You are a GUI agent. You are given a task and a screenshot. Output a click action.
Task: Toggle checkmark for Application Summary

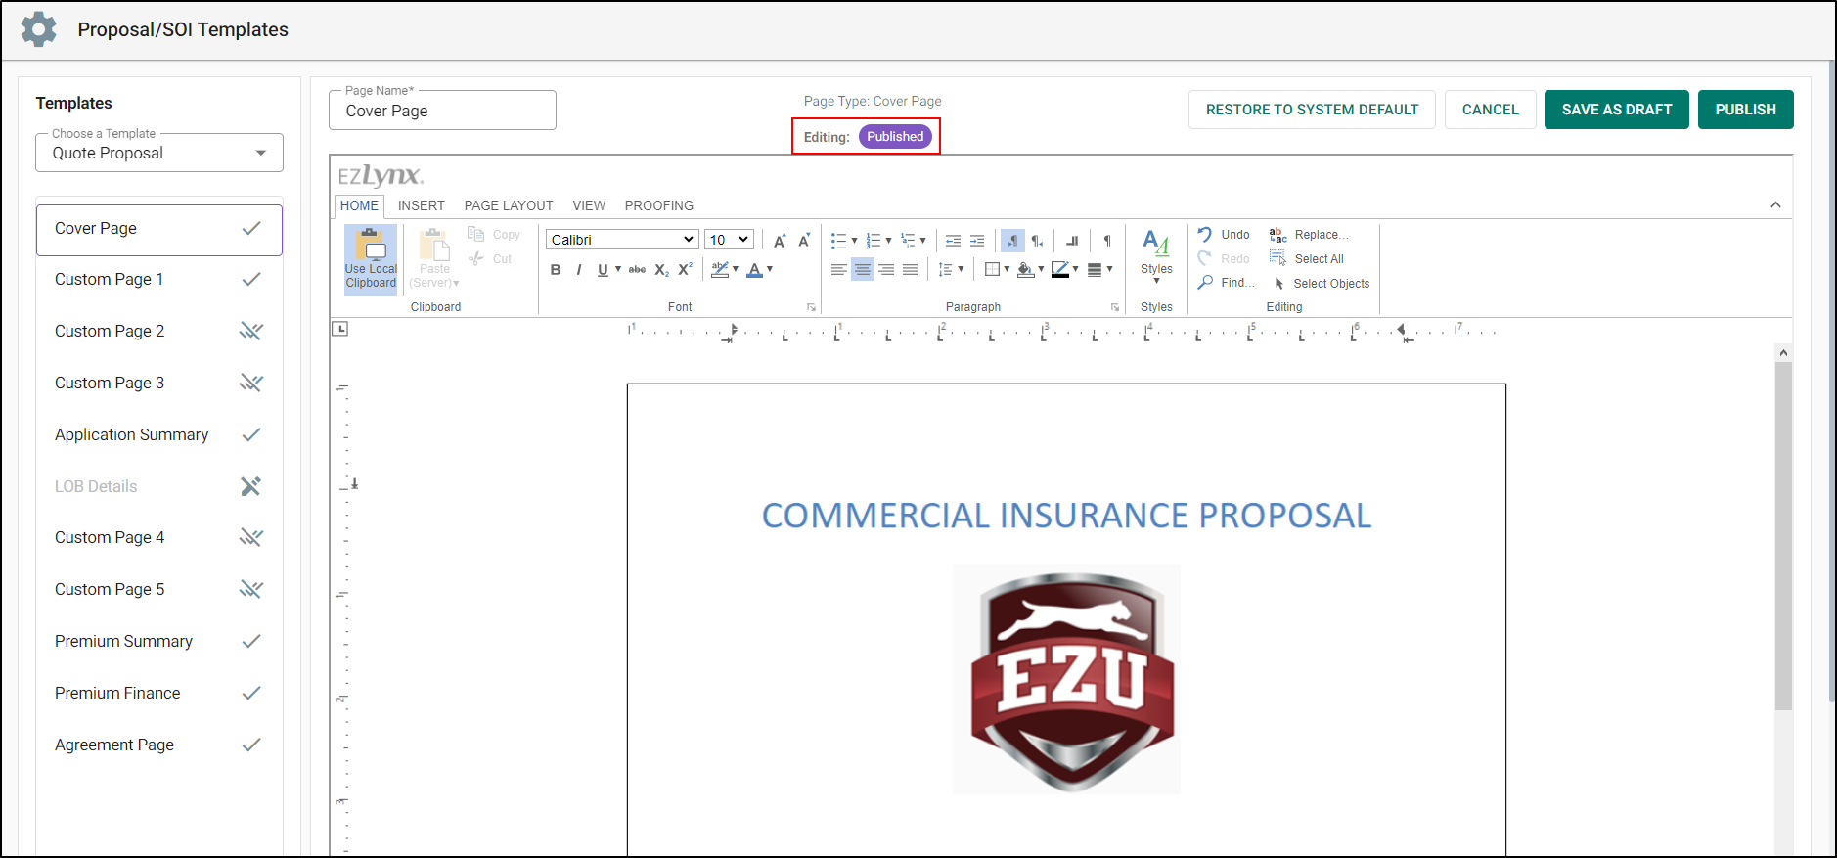pyautogui.click(x=251, y=434)
